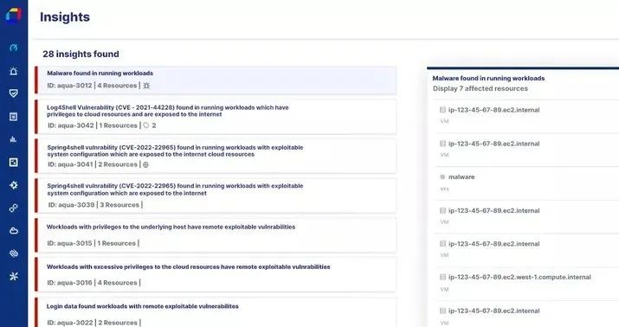Click the icon beside the malware resource
The image size is (619, 327).
point(442,177)
